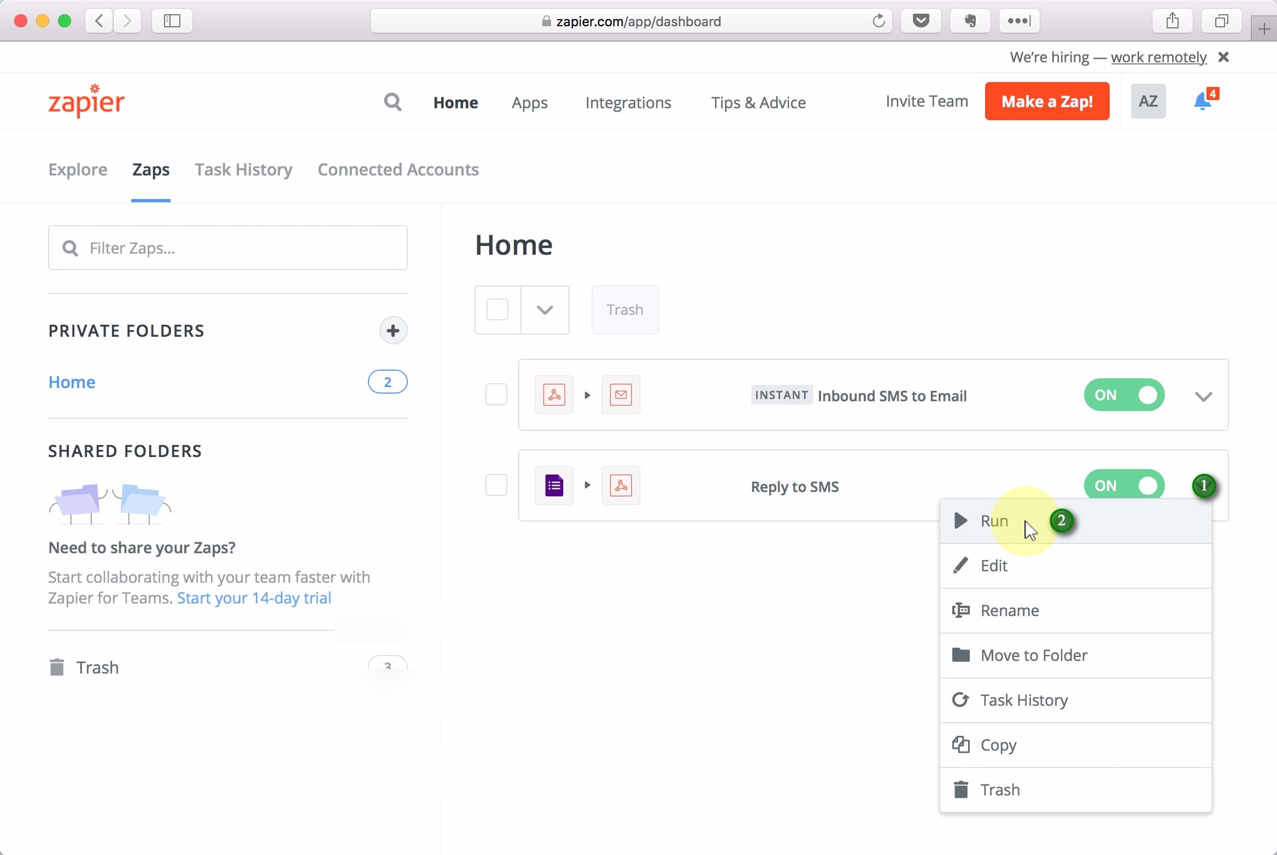Open Integrations in top navigation
Image resolution: width=1277 pixels, height=855 pixels.
click(628, 102)
